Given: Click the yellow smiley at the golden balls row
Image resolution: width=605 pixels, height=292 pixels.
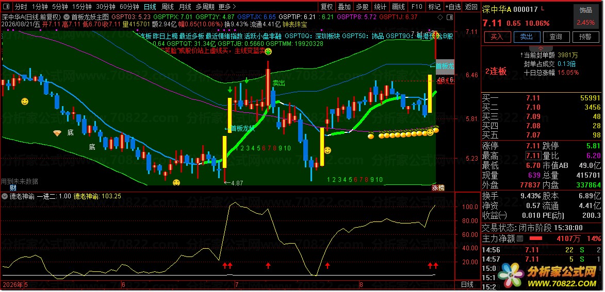Looking at the screenshot, I should (430, 132).
